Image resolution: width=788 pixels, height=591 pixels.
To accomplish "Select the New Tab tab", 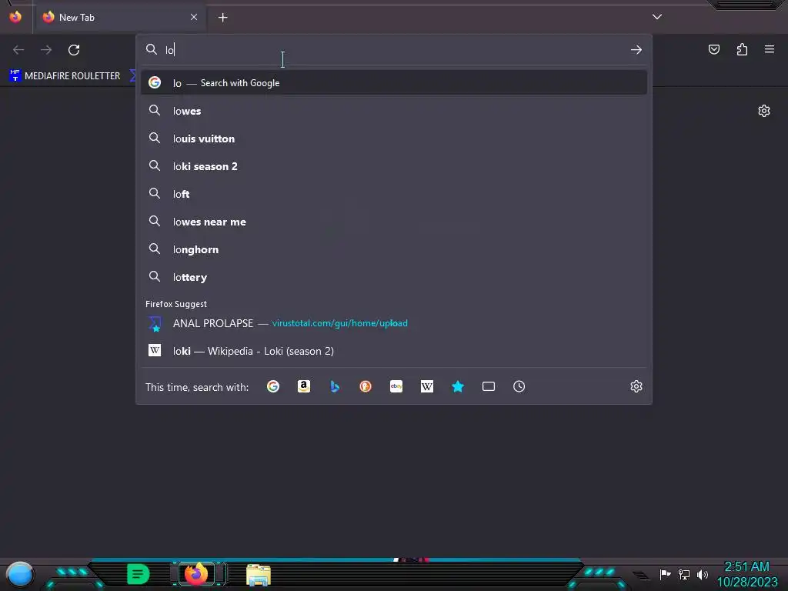I will 119,17.
